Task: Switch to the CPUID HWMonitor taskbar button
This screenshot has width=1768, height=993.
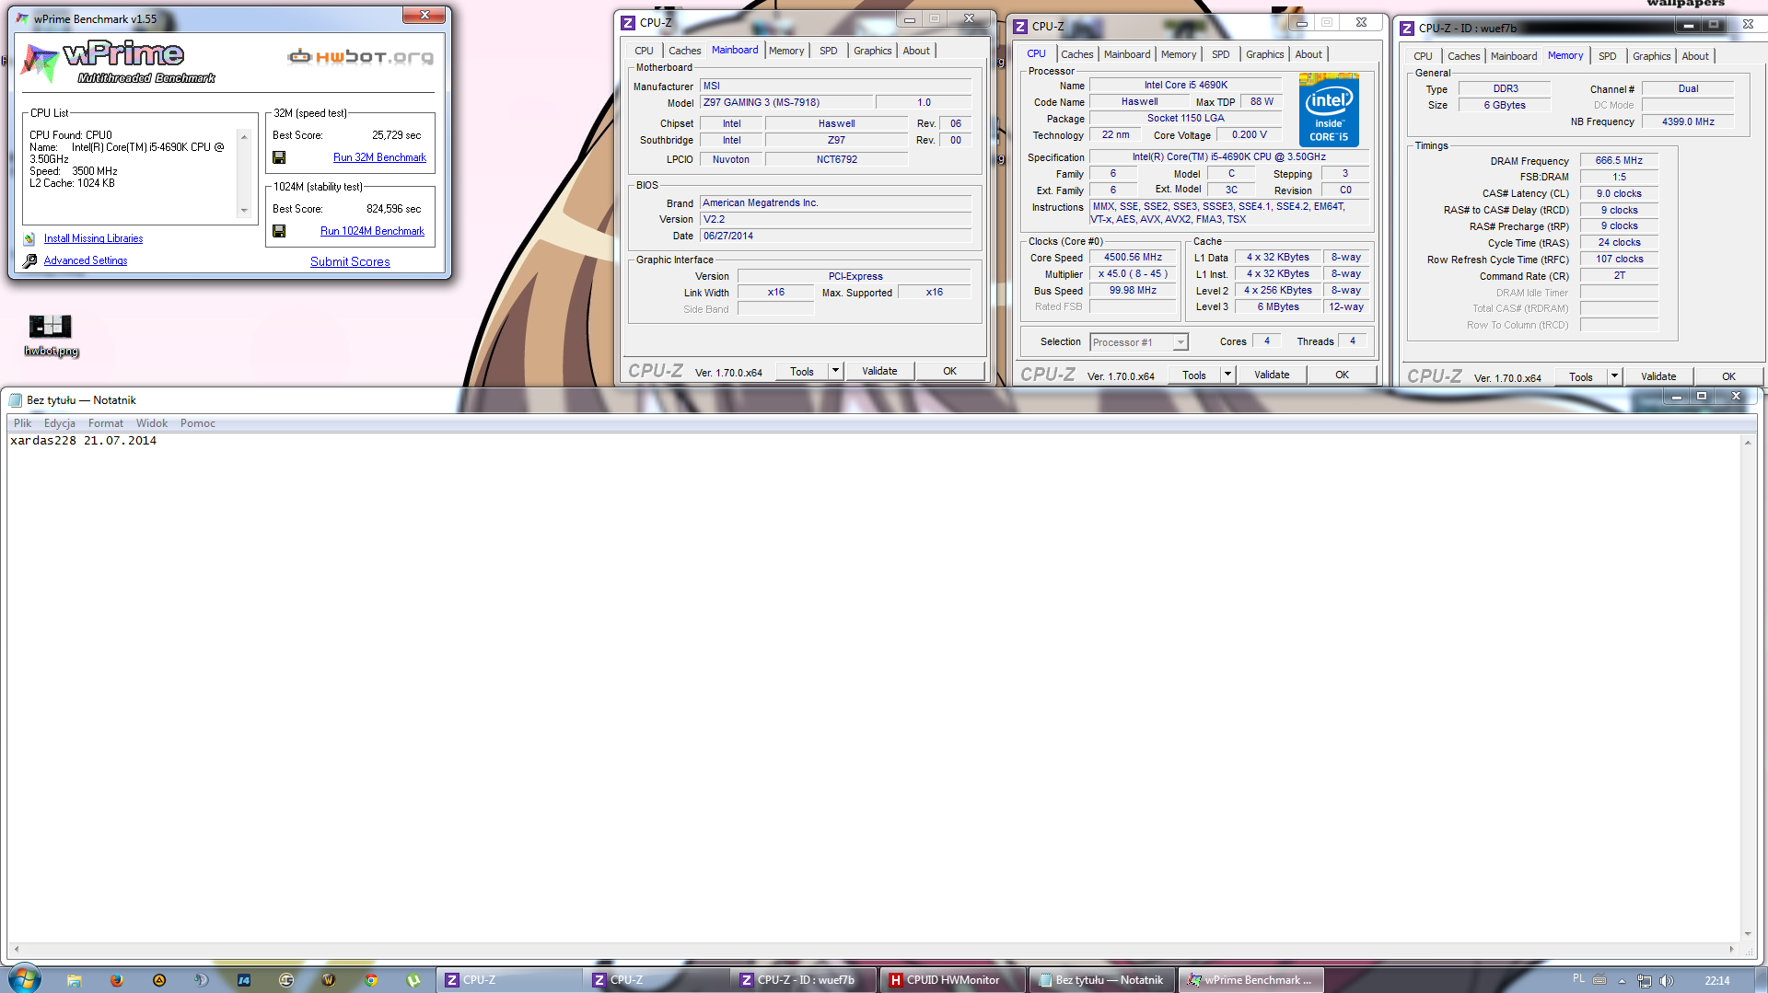Action: click(x=952, y=980)
